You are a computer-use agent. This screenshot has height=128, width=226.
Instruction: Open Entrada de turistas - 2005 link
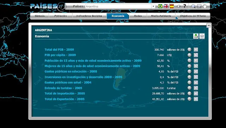click(x=64, y=88)
